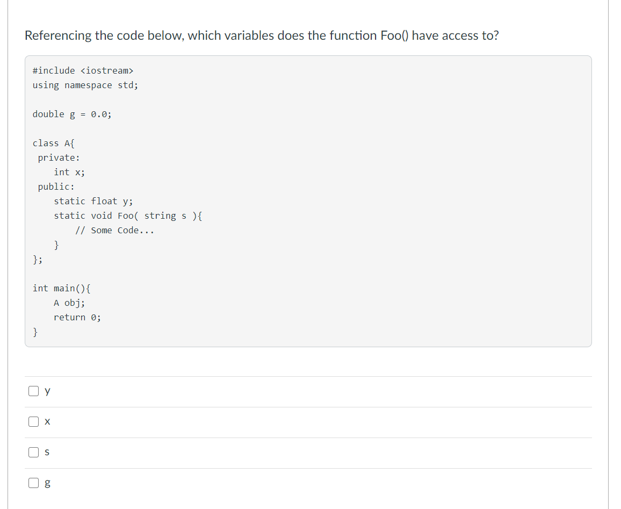This screenshot has height=509, width=621.
Task: Click the g answer label text
Action: click(x=47, y=483)
